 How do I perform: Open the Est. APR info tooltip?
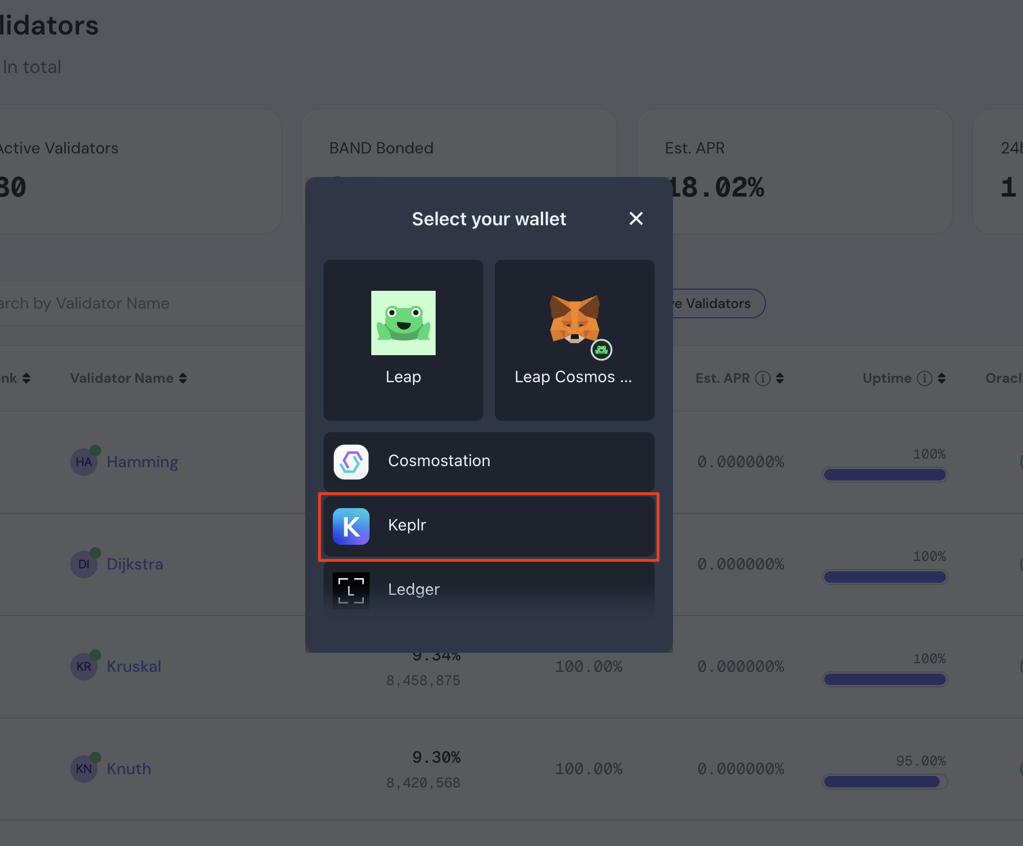pos(763,378)
